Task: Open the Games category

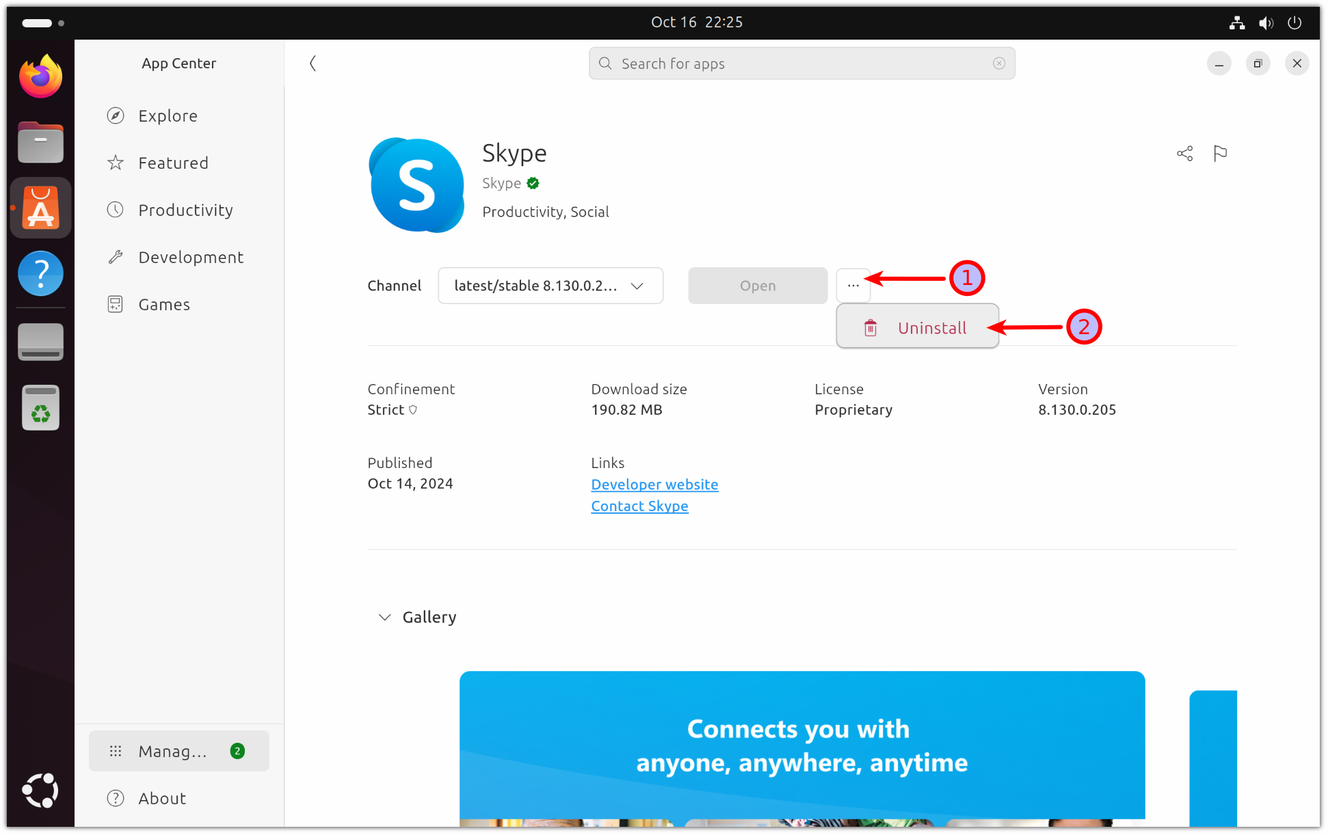Action: pos(179,305)
